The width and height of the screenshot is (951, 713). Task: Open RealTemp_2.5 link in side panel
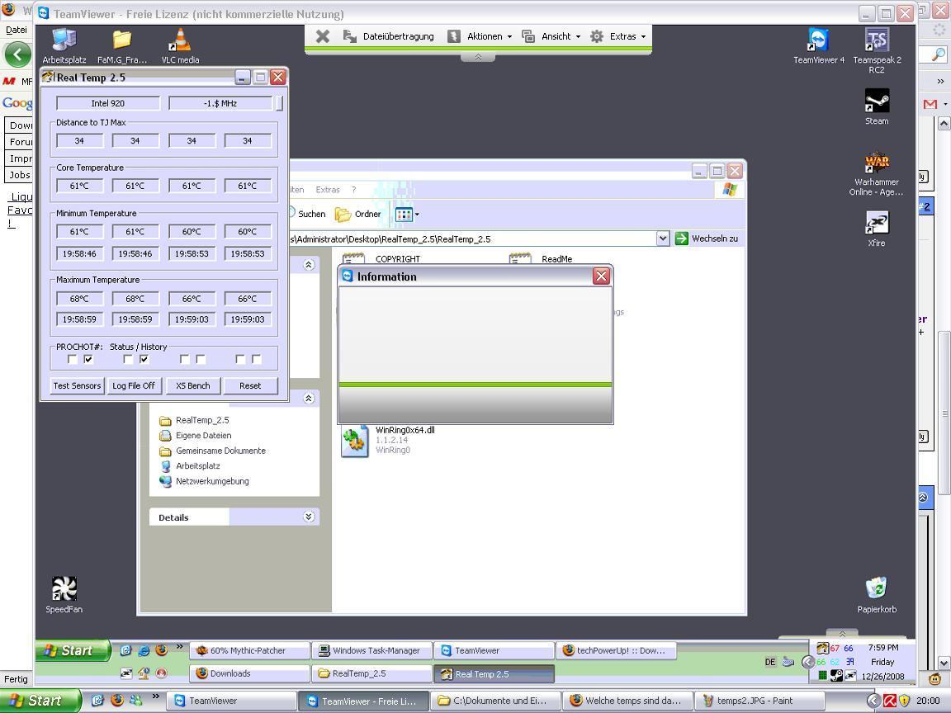195,420
